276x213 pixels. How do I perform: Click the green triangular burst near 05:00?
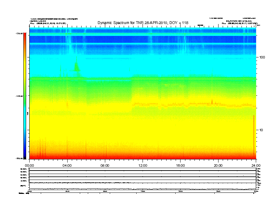click(x=77, y=66)
